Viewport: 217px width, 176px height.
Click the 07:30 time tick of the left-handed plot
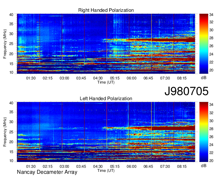[165, 166]
